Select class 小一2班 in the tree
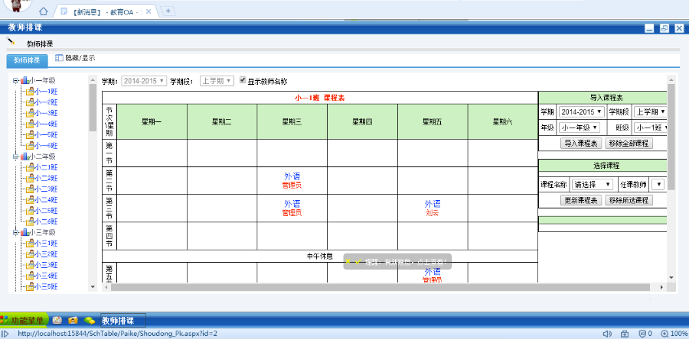This screenshot has width=689, height=339. tap(46, 102)
